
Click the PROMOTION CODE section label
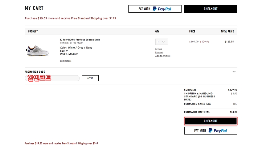point(35,72)
